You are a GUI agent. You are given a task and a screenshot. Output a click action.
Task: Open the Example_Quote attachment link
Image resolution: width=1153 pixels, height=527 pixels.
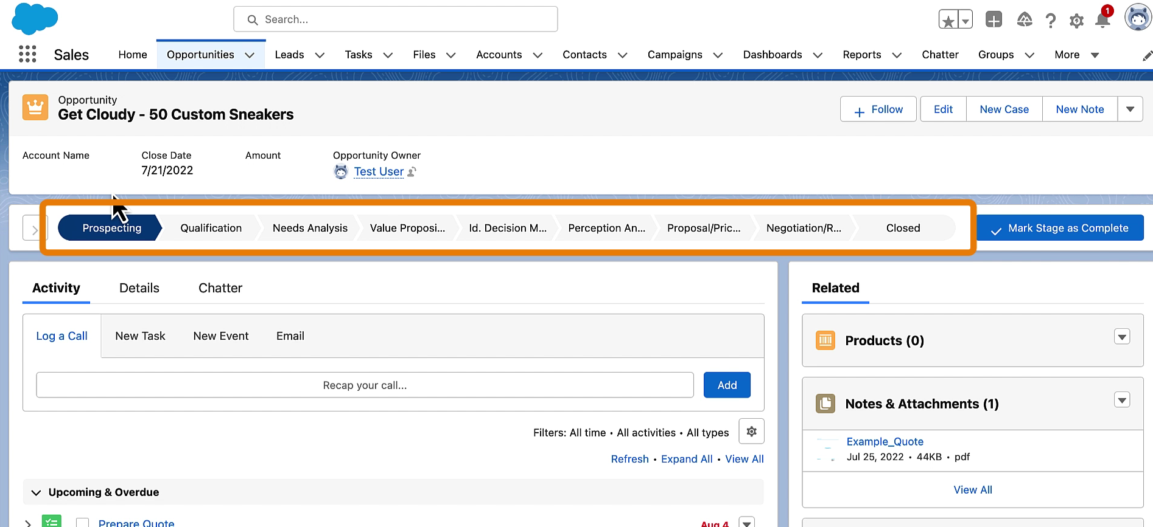coord(885,442)
